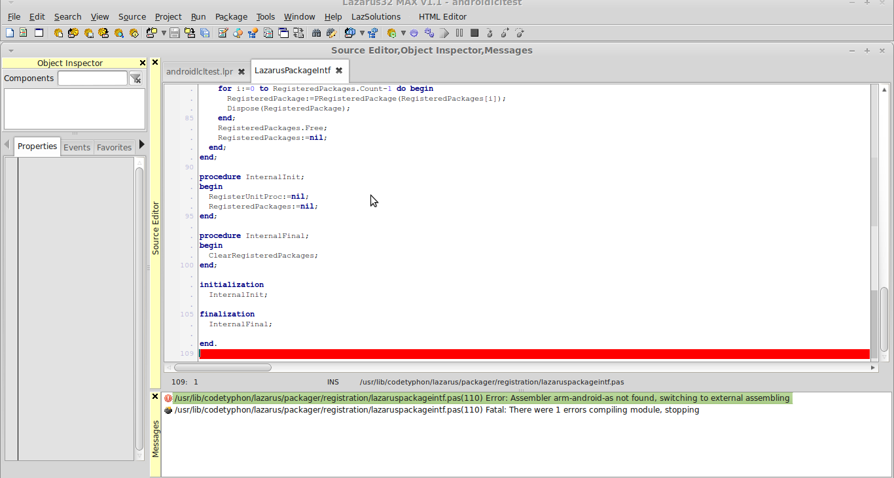
Task: Click the grey floppy Save icon
Action: click(x=175, y=33)
